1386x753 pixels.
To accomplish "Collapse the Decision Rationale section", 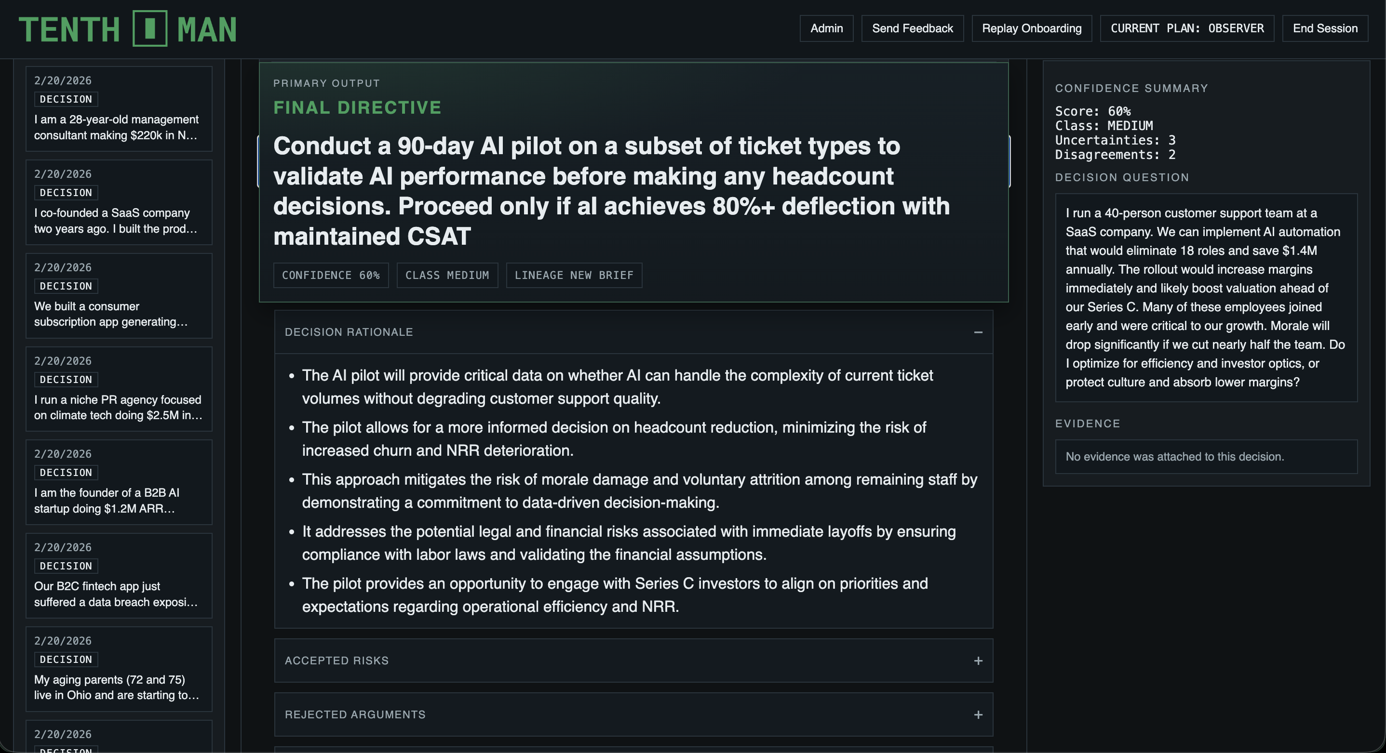I will pyautogui.click(x=978, y=332).
